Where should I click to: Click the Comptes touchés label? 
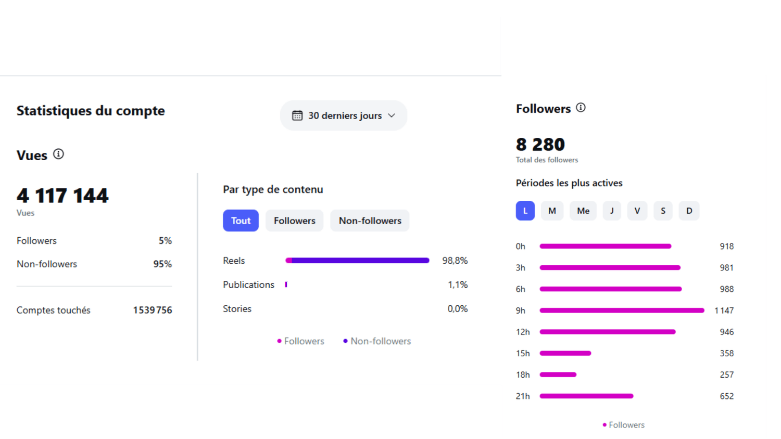point(54,310)
